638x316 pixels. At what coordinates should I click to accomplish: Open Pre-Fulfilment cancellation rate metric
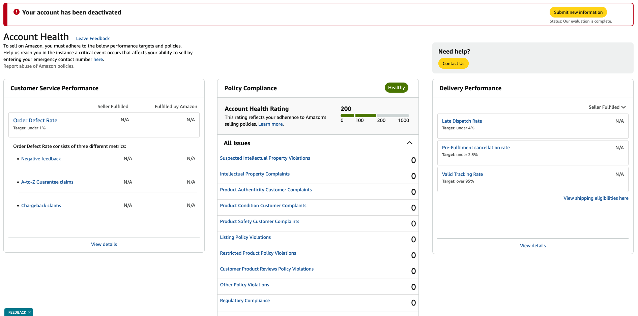(475, 148)
